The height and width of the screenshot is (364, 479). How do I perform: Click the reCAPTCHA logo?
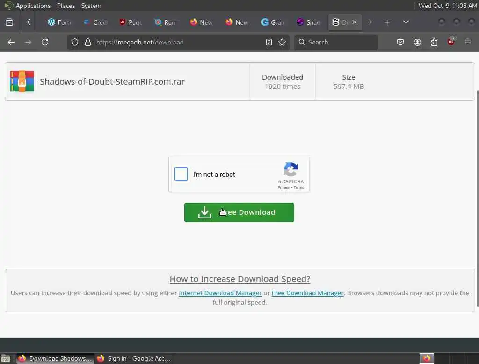290,169
